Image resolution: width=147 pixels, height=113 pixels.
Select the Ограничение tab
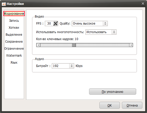tap(14, 49)
